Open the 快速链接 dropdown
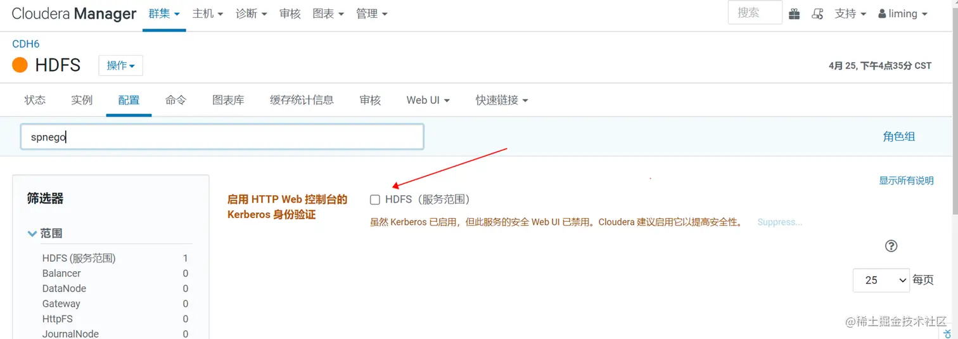Image resolution: width=958 pixels, height=339 pixels. (502, 100)
